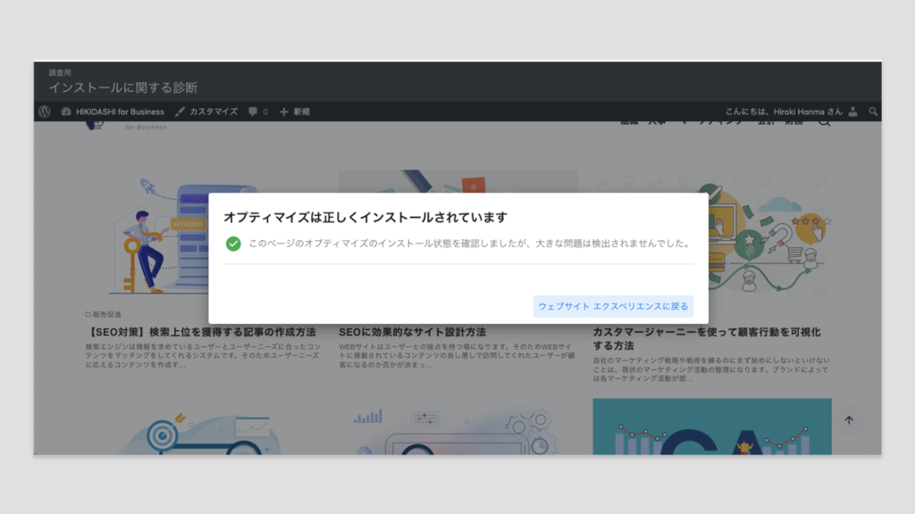Expand the こんにちは、Hiroki Honma さん account menu

coord(783,112)
